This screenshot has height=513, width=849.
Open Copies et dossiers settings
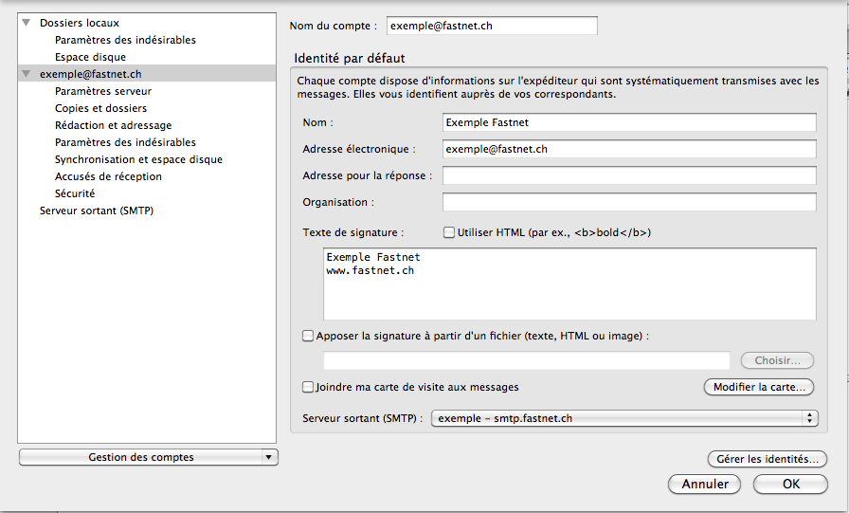[100, 108]
